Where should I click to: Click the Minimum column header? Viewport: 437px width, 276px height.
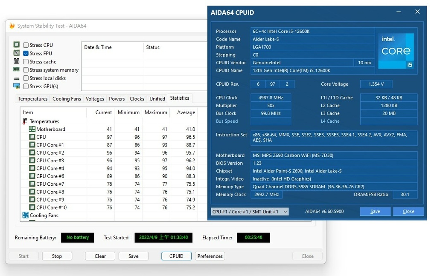pos(128,112)
